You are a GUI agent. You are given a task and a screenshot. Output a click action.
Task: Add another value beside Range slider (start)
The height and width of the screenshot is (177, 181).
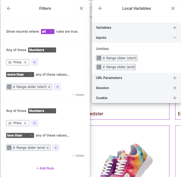pos(57,87)
